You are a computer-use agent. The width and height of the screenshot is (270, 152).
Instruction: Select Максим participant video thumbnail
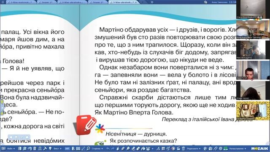[253, 50]
